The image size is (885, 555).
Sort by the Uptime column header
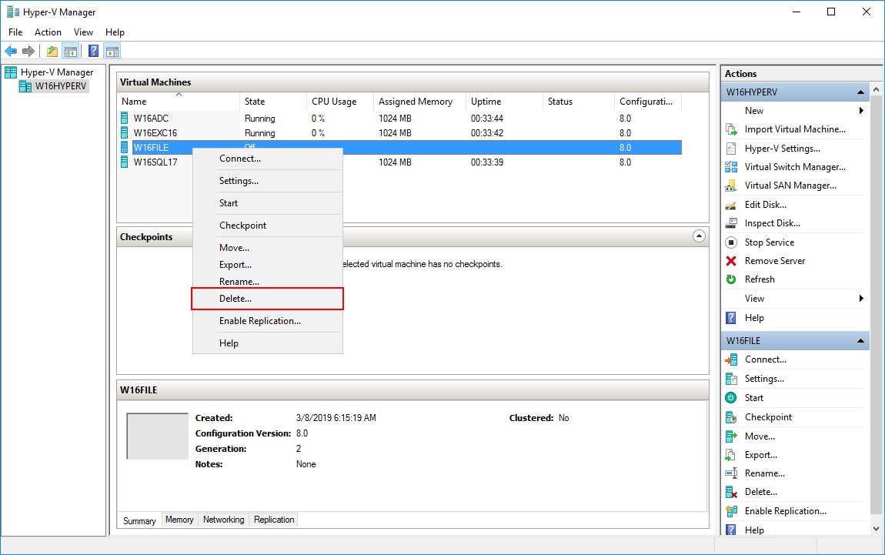pos(505,102)
